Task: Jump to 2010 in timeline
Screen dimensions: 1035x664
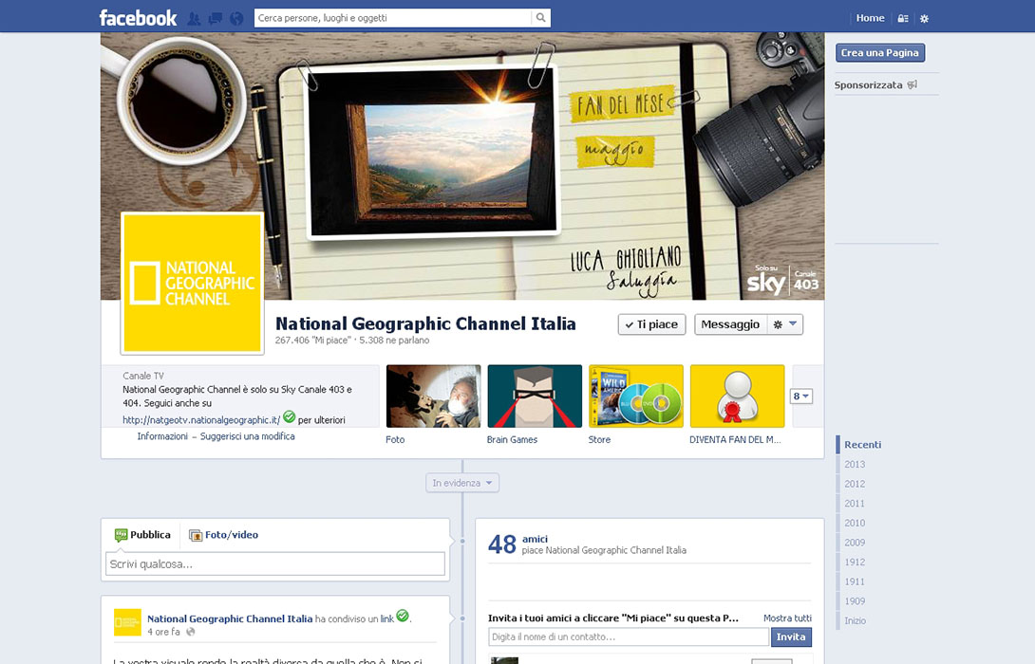Action: (x=855, y=523)
